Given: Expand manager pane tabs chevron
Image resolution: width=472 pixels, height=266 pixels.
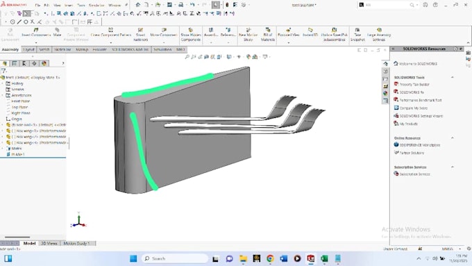Looking at the screenshot, I should tap(63, 63).
